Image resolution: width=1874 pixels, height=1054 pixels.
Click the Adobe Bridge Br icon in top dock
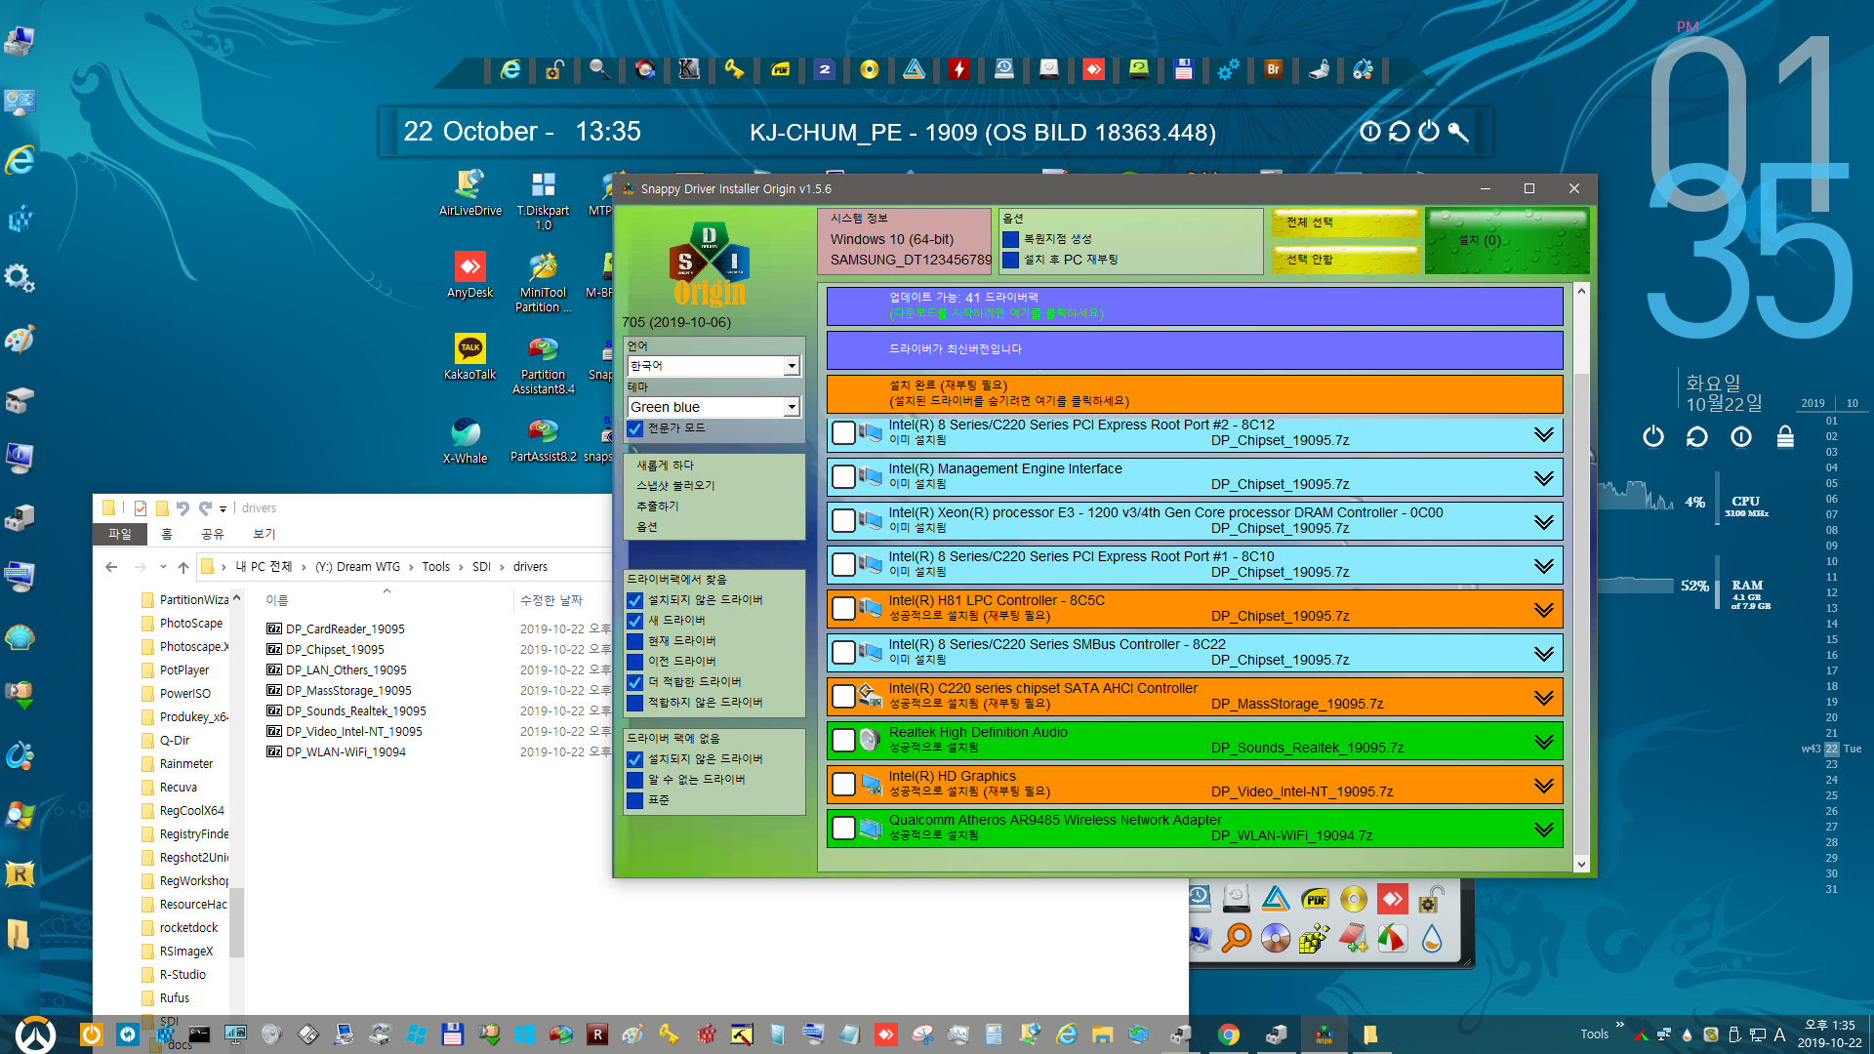point(1273,69)
